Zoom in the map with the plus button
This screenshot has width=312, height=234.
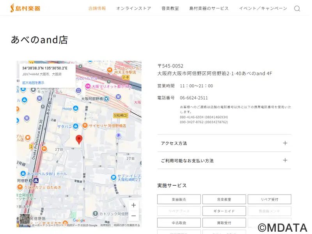[134, 205]
